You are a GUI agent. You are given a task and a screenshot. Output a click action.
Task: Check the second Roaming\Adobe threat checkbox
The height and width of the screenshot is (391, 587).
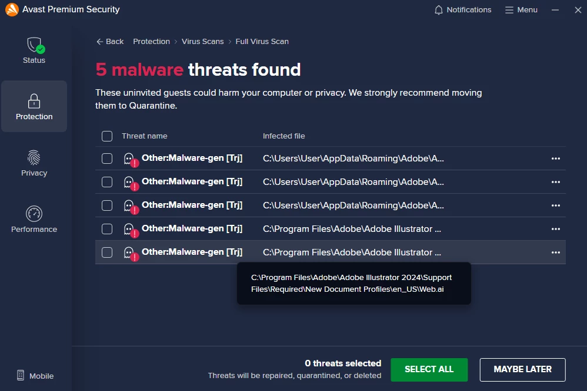(107, 182)
